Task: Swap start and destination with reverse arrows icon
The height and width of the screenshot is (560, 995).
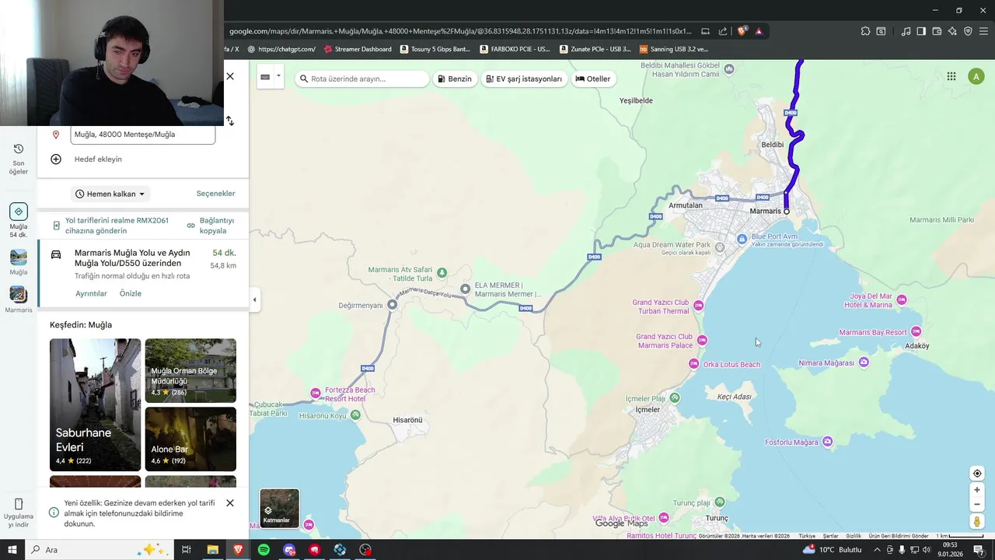Action: click(x=230, y=121)
